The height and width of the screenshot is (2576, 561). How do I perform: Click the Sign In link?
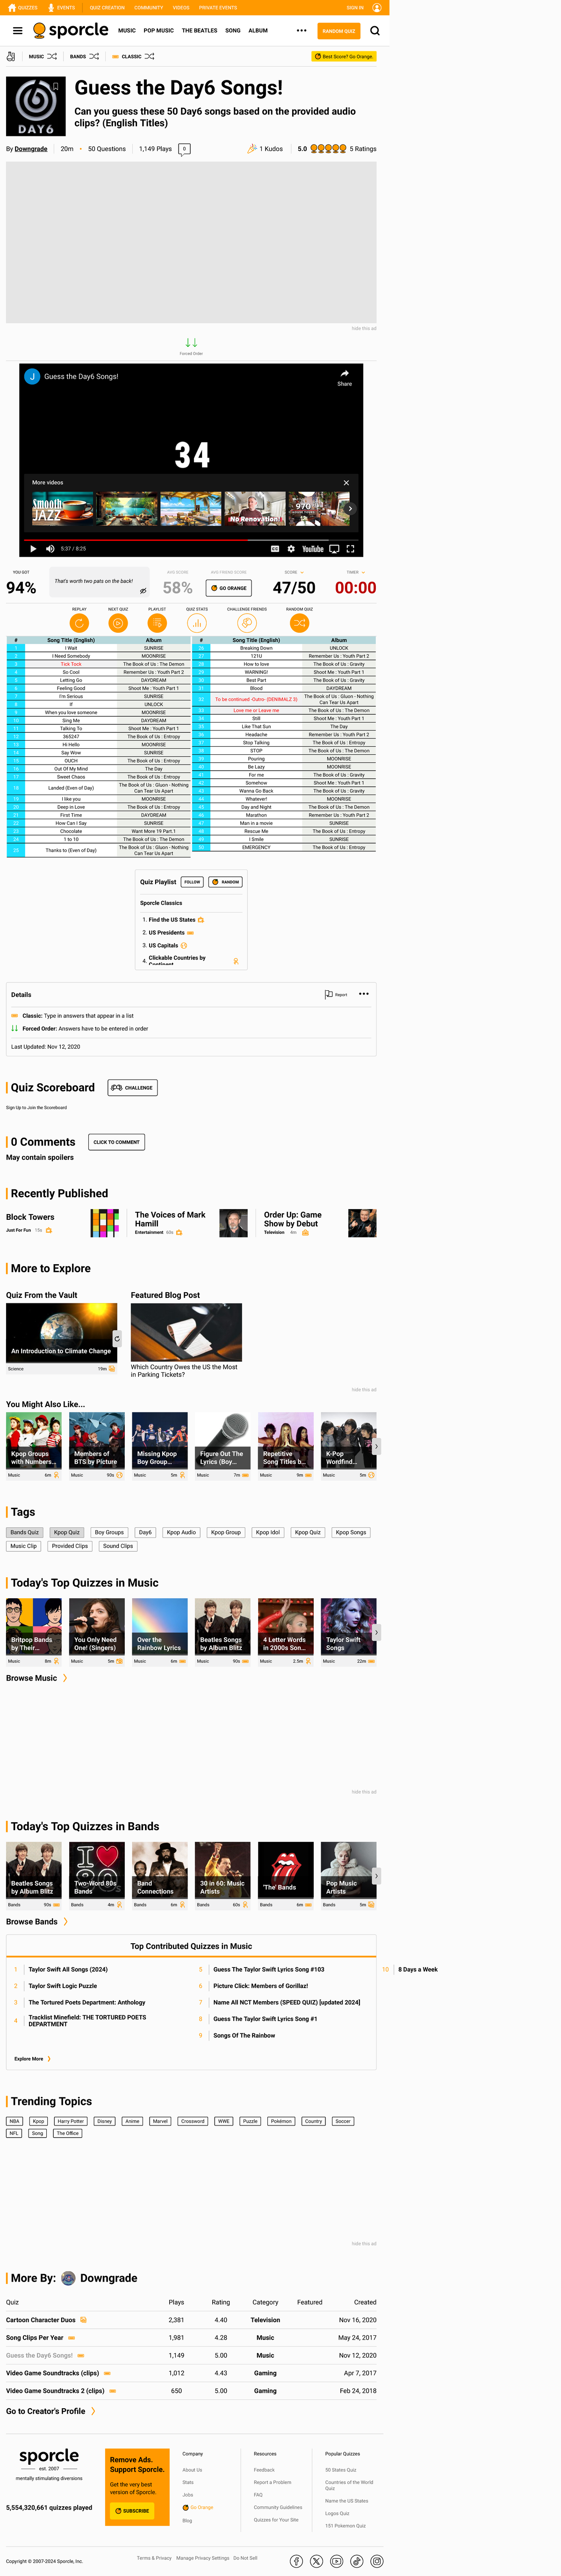[355, 7]
